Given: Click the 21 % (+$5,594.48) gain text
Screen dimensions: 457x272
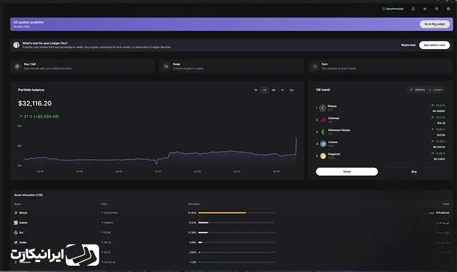Looking at the screenshot, I should (39, 116).
